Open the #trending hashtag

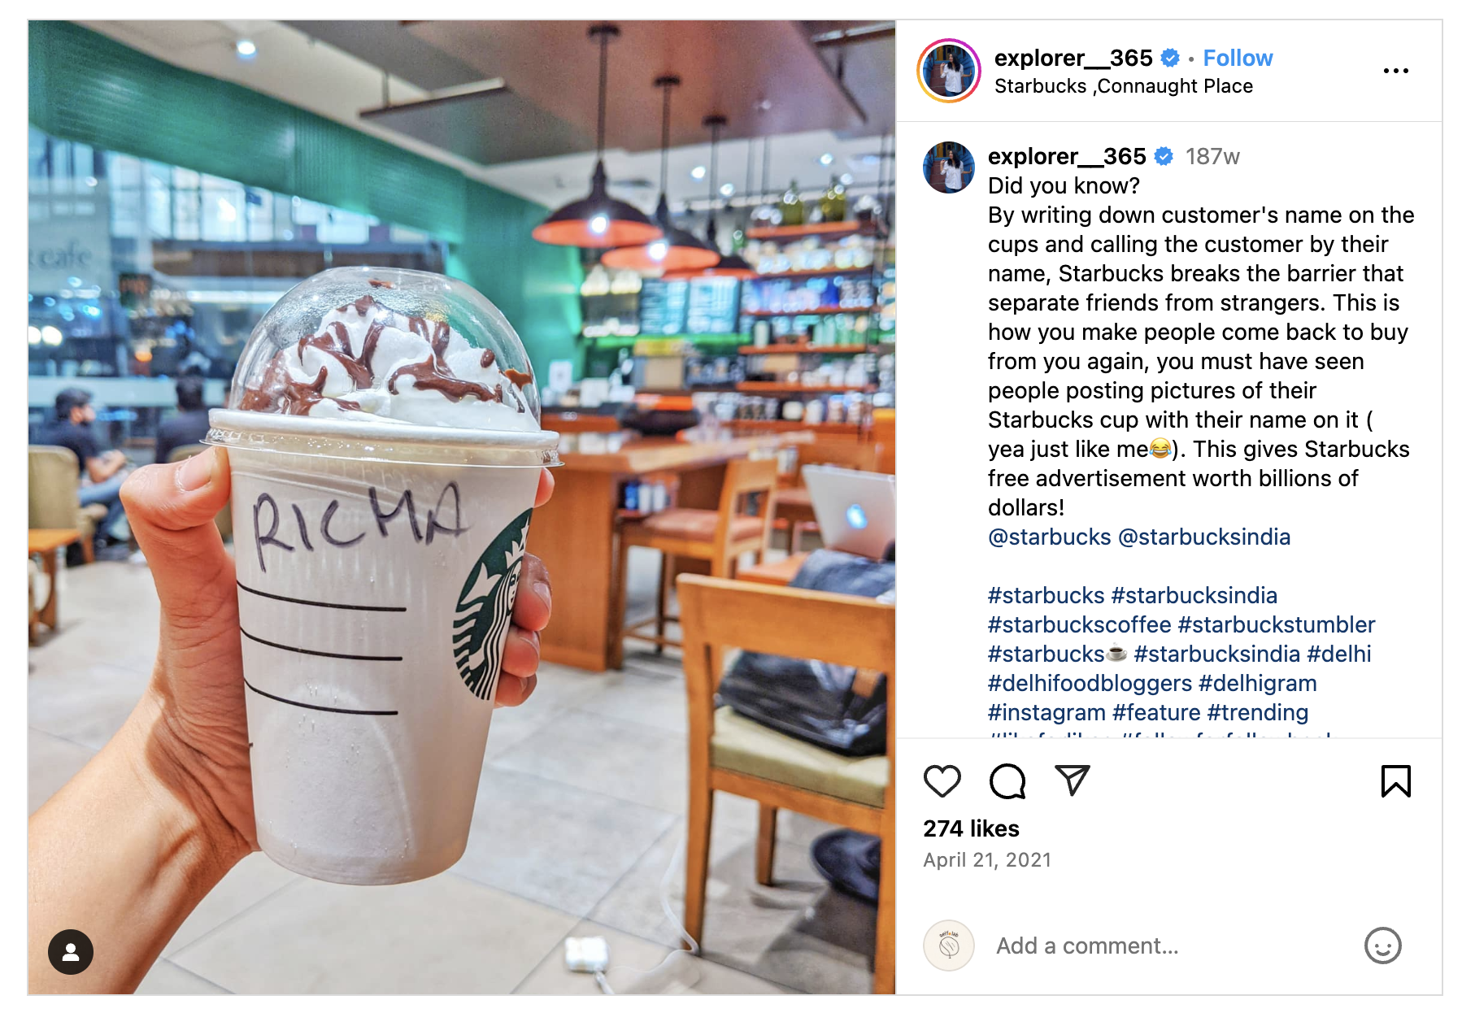coord(1257,712)
